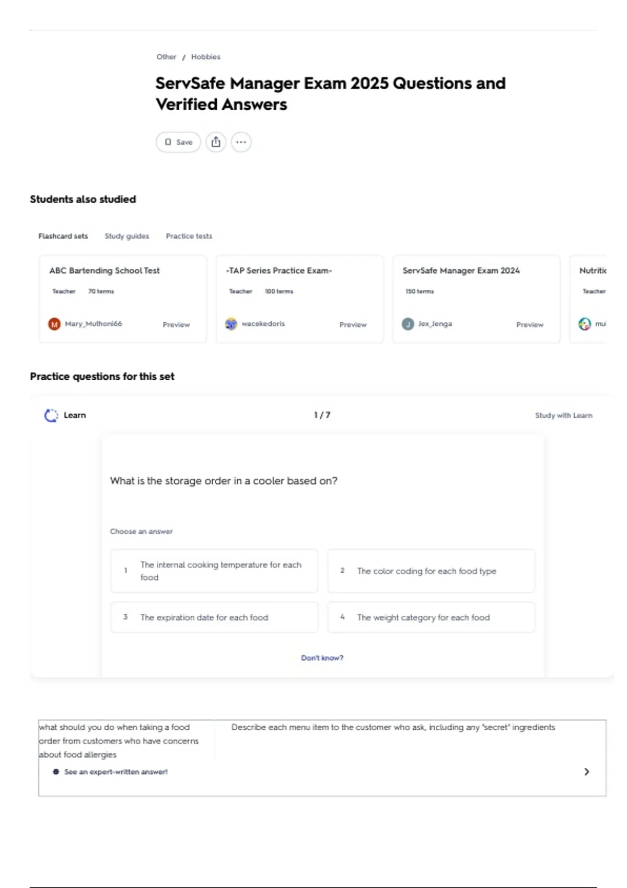The height and width of the screenshot is (888, 627).
Task: Click the Choose an answer prompt
Action: [141, 531]
